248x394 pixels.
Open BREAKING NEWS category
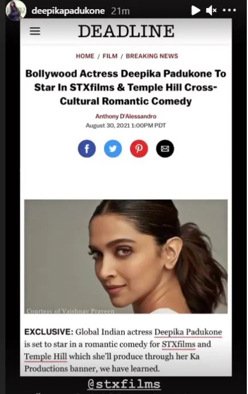point(152,56)
